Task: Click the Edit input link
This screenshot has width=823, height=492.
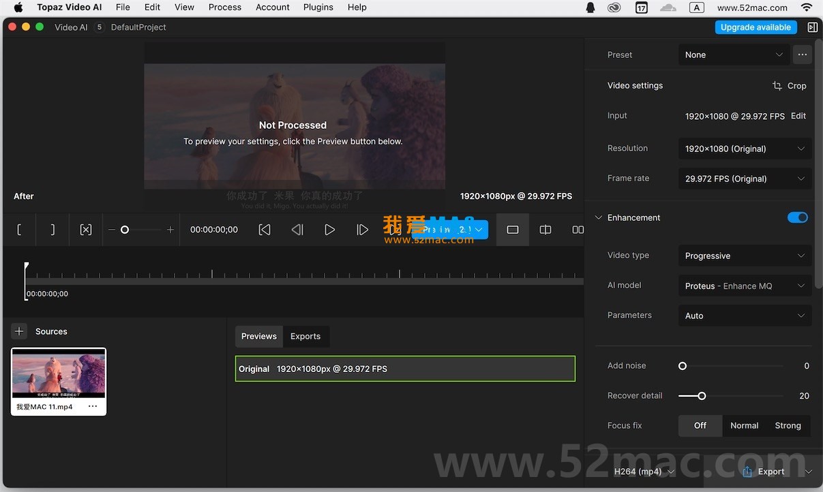Action: point(798,116)
